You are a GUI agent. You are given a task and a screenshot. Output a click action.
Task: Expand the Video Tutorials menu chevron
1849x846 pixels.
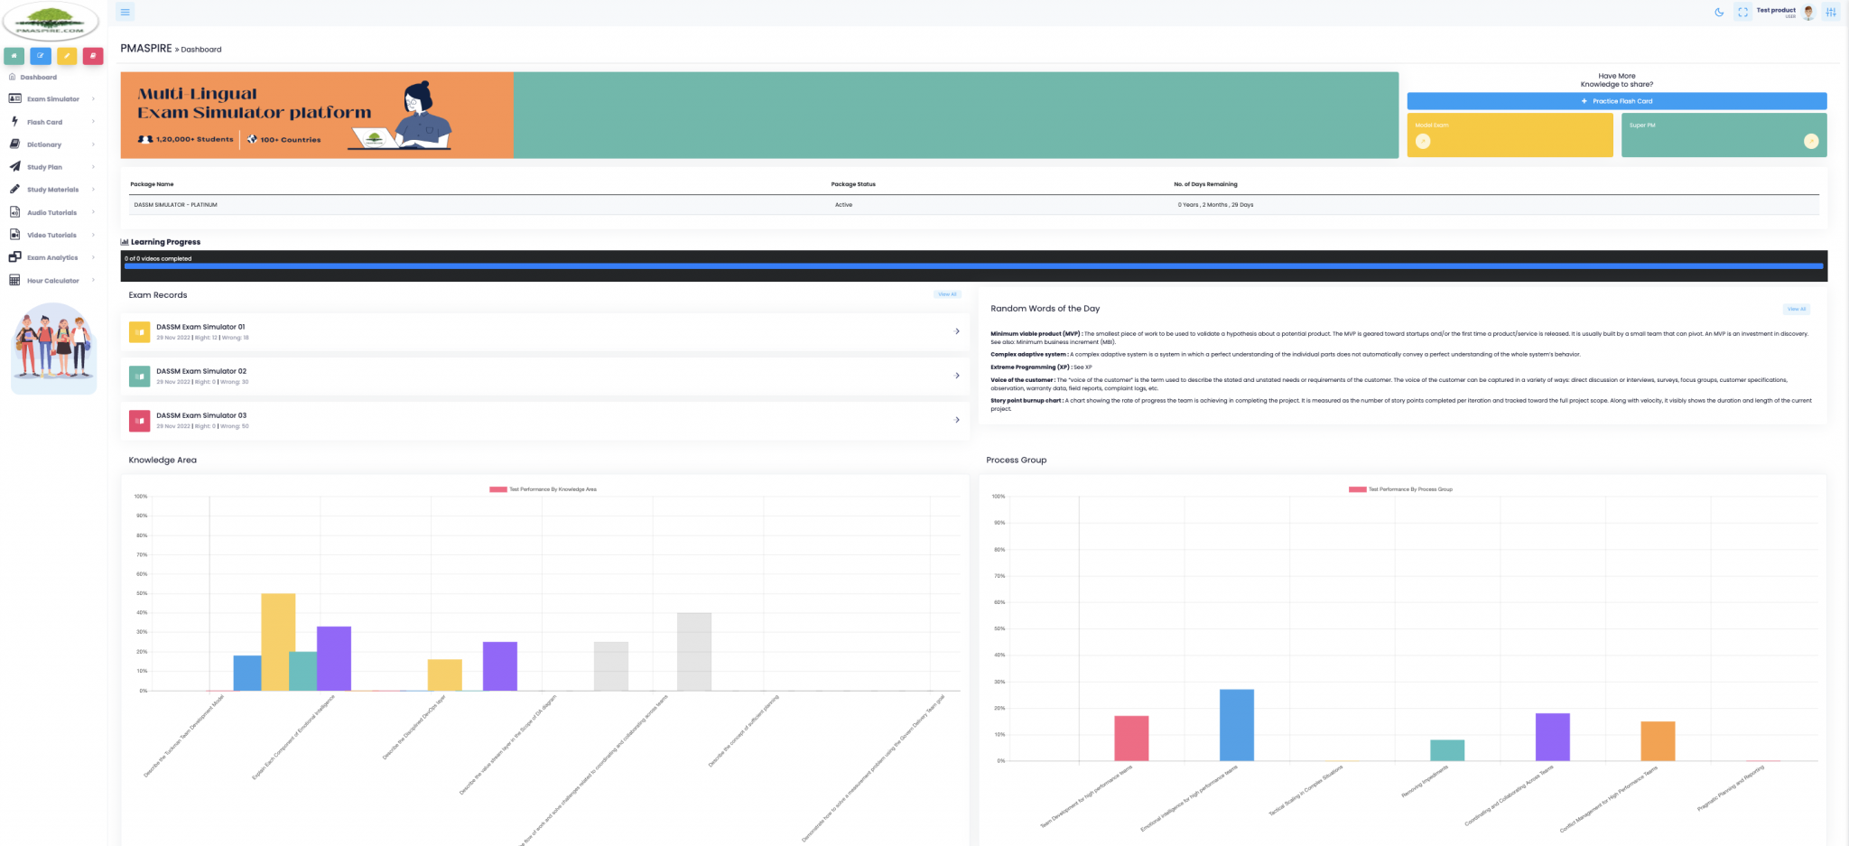click(93, 235)
